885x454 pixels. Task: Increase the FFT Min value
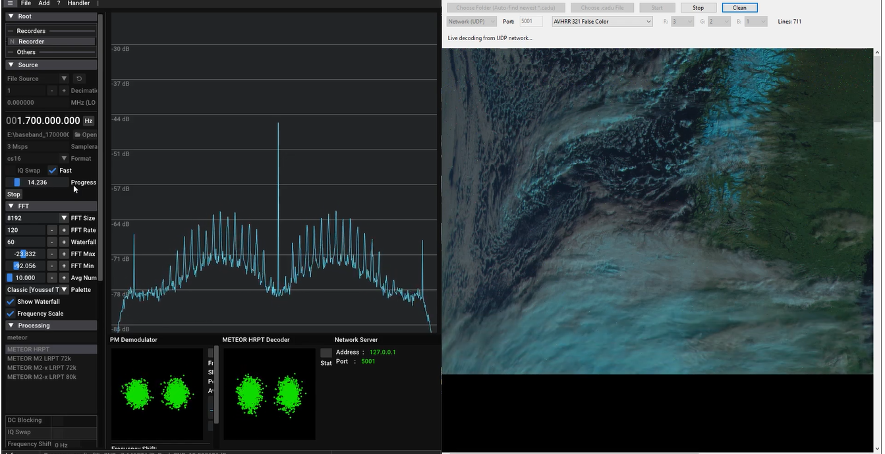coord(64,266)
